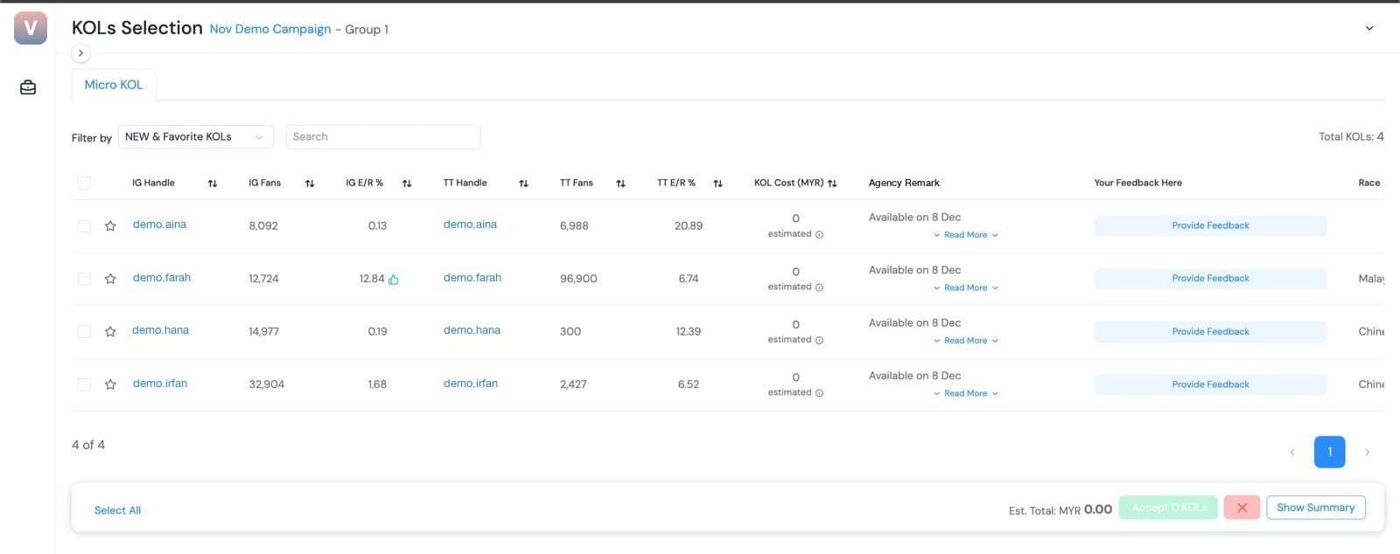Expand Read More for demo.farah remark
The image size is (1400, 554).
[x=965, y=287]
